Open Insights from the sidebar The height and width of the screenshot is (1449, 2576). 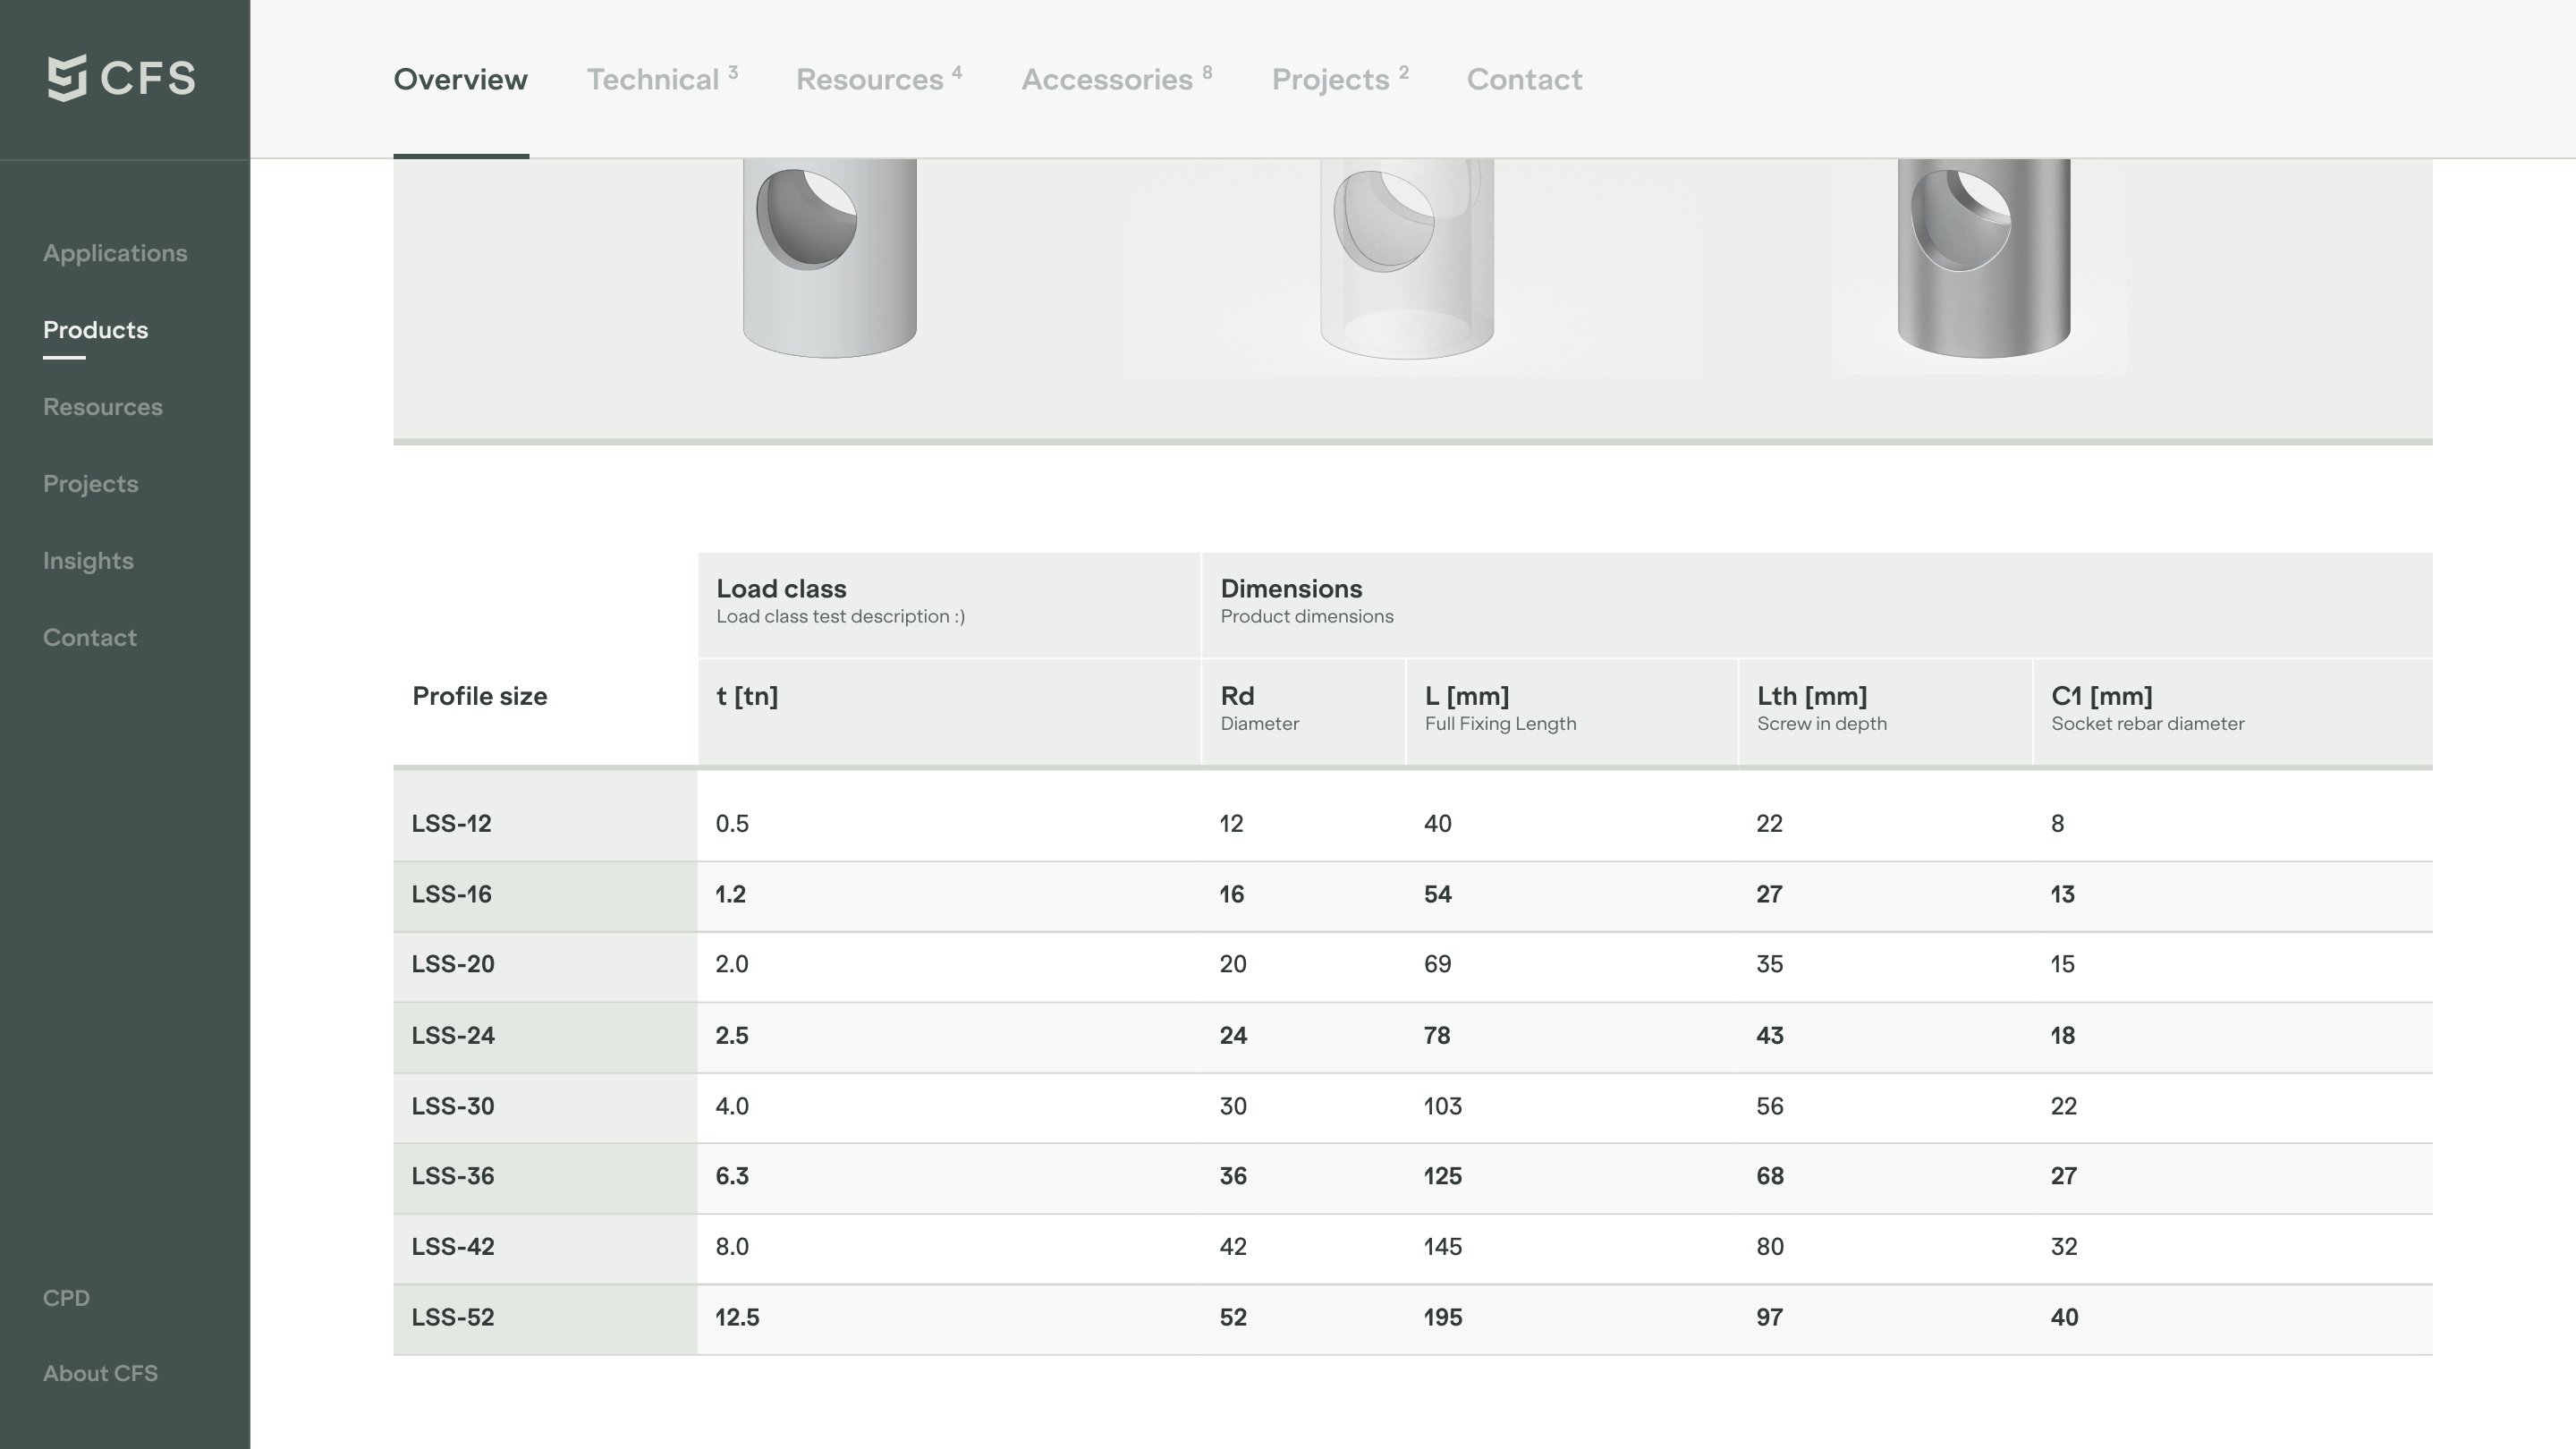coord(88,561)
